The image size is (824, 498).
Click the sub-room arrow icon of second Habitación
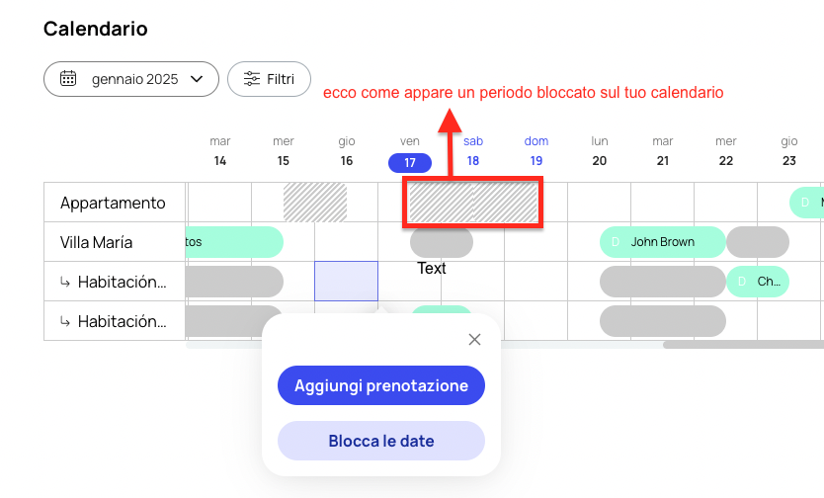(64, 321)
